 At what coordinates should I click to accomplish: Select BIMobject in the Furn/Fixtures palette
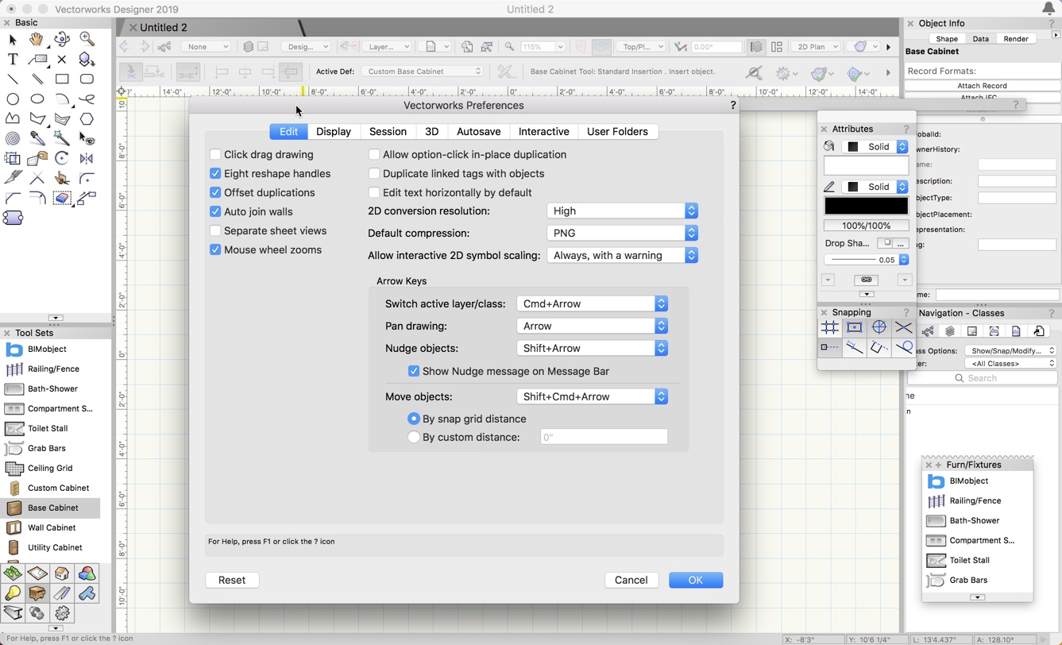[967, 481]
